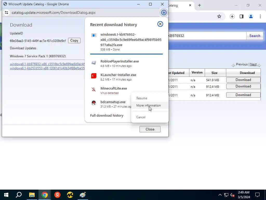Click the Chrome taskbar icon

[x=44, y=195]
